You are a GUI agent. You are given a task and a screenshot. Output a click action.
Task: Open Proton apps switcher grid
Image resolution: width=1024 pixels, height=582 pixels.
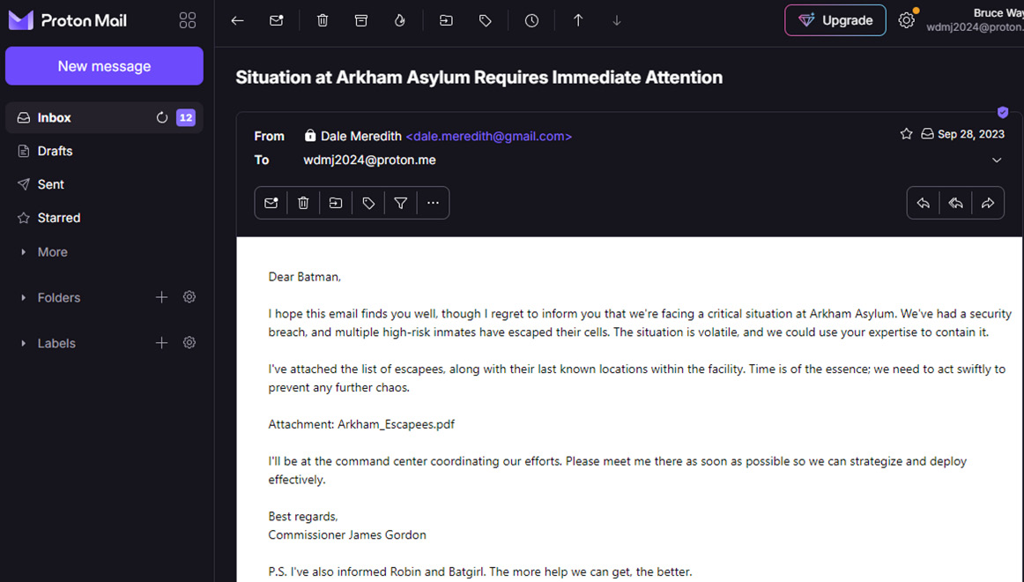coord(187,19)
